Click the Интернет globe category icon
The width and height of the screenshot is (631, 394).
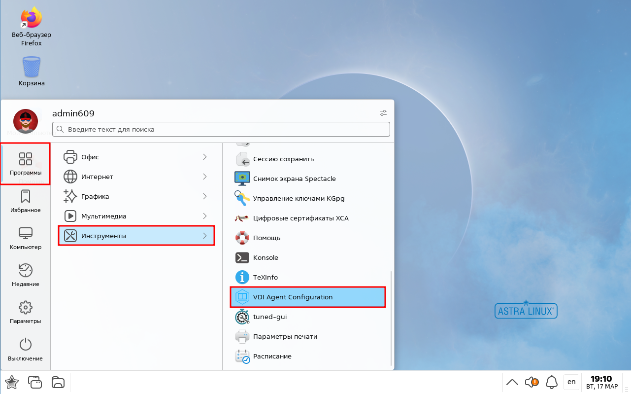coord(70,177)
